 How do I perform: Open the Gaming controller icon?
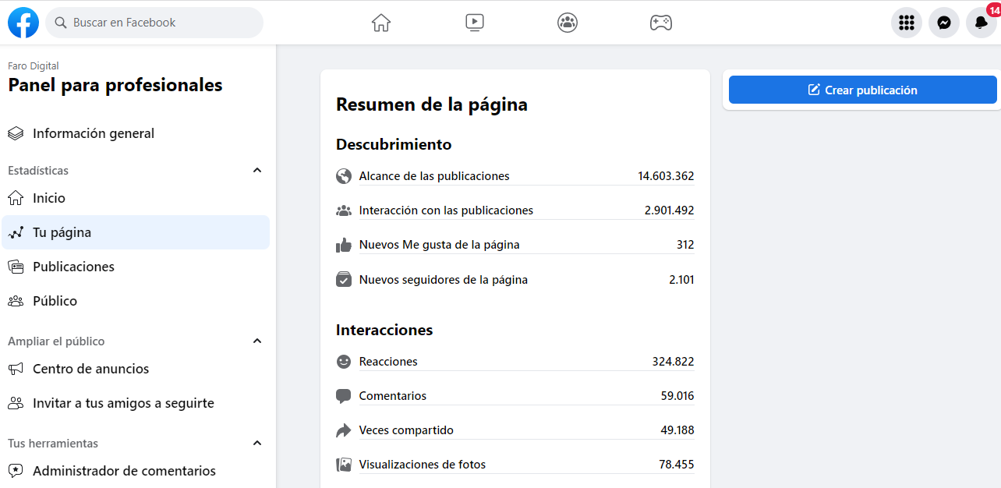(661, 23)
